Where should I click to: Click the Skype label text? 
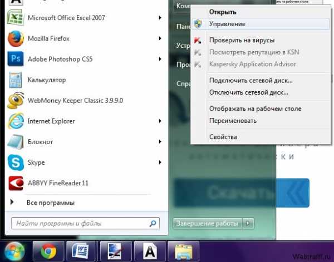36,162
